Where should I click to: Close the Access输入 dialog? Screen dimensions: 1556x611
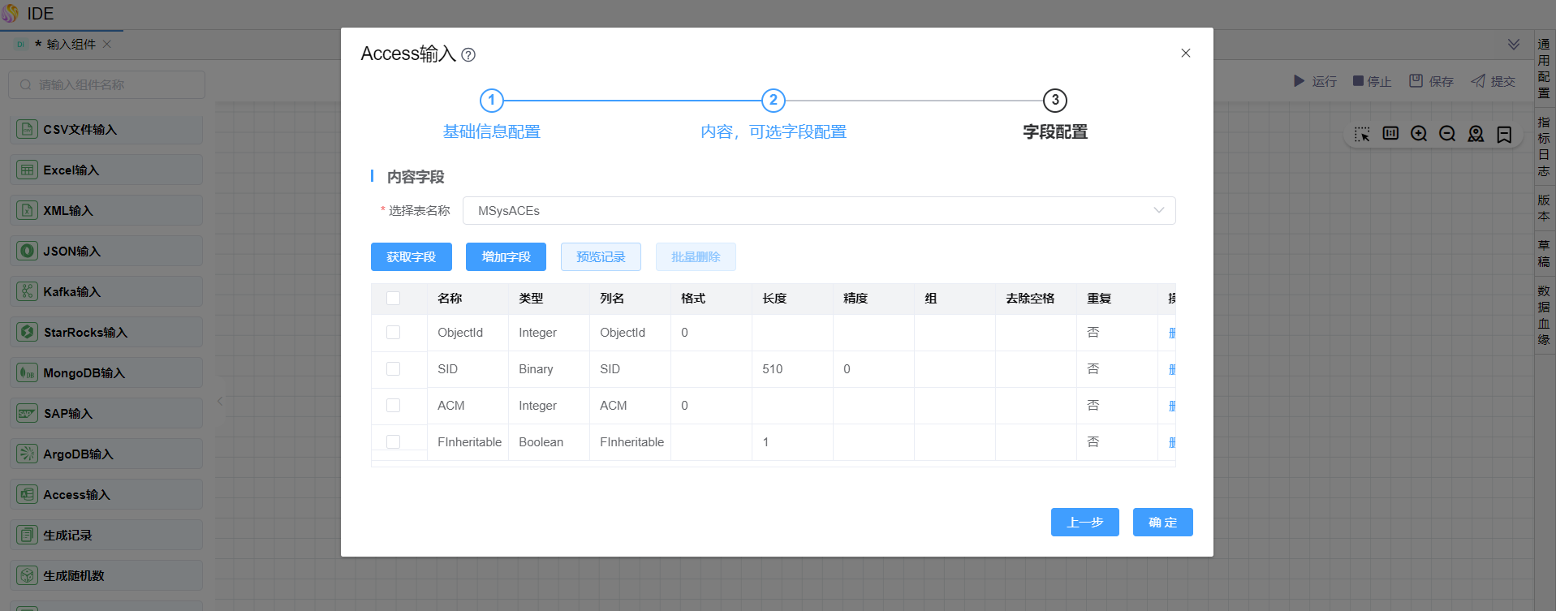tap(1186, 54)
